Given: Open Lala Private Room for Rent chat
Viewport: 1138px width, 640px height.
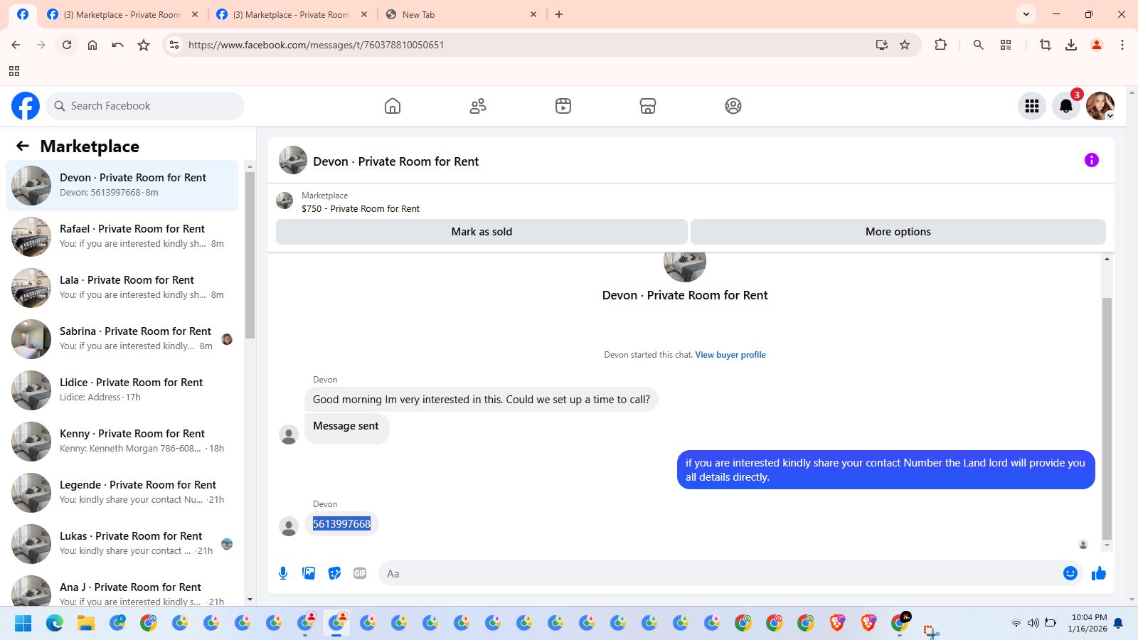Looking at the screenshot, I should [122, 288].
